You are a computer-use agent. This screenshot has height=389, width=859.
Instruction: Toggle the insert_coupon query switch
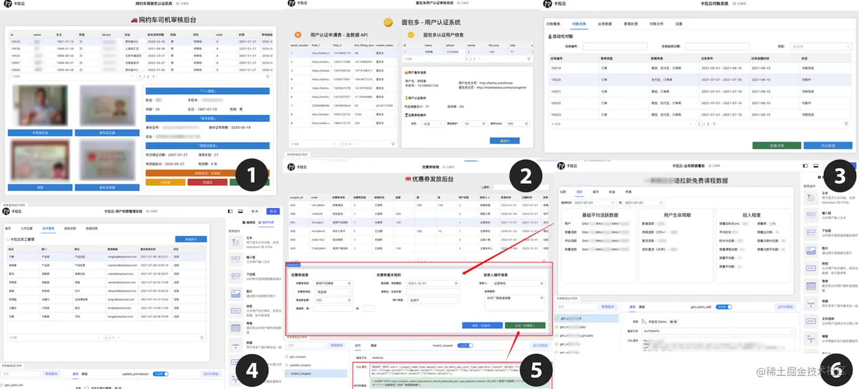pos(466,345)
